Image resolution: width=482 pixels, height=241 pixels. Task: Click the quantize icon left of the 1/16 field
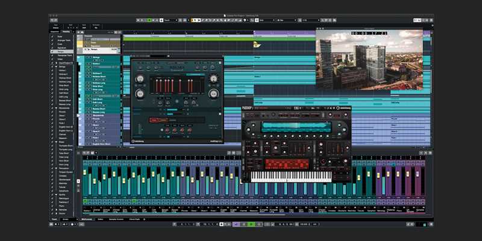coord(299,20)
